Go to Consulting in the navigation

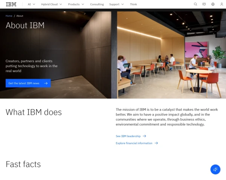pyautogui.click(x=97, y=4)
